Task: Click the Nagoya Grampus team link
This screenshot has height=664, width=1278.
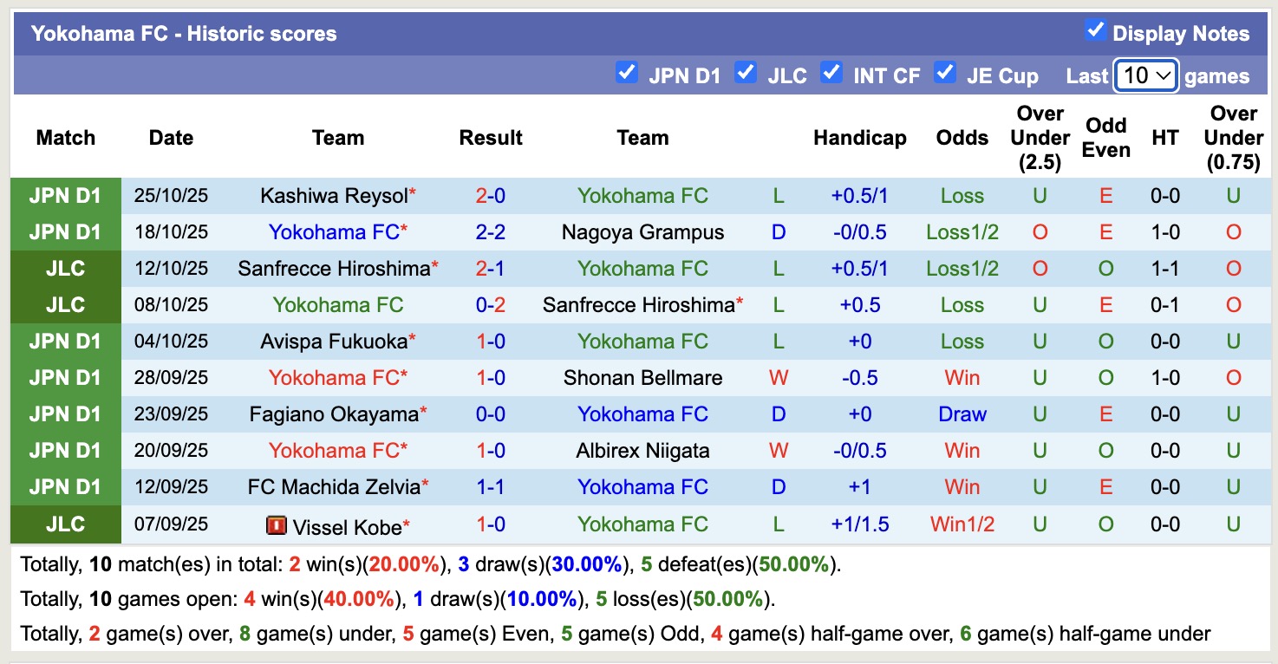Action: 642,231
